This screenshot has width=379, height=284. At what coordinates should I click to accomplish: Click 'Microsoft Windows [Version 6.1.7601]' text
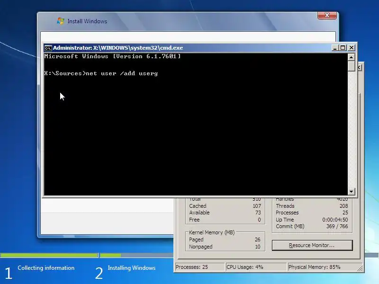tap(112, 56)
